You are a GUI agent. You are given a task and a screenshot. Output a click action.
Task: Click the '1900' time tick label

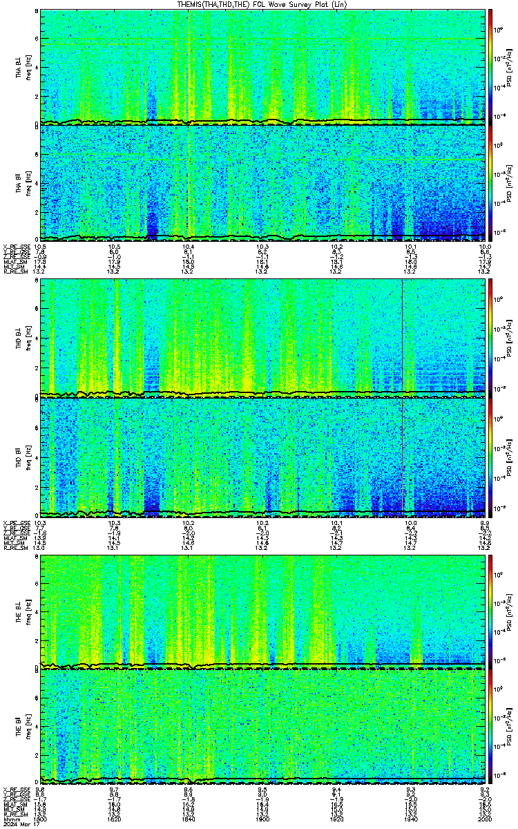pos(263,819)
